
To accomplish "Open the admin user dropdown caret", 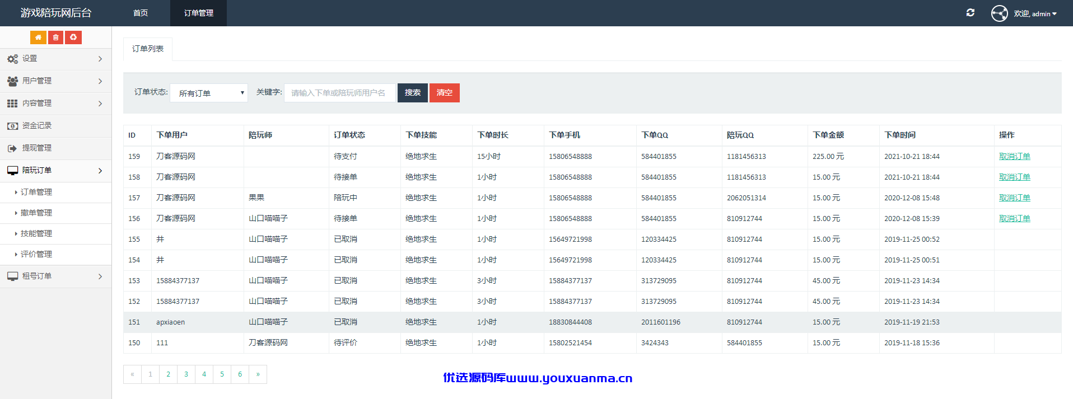I will [x=1055, y=14].
